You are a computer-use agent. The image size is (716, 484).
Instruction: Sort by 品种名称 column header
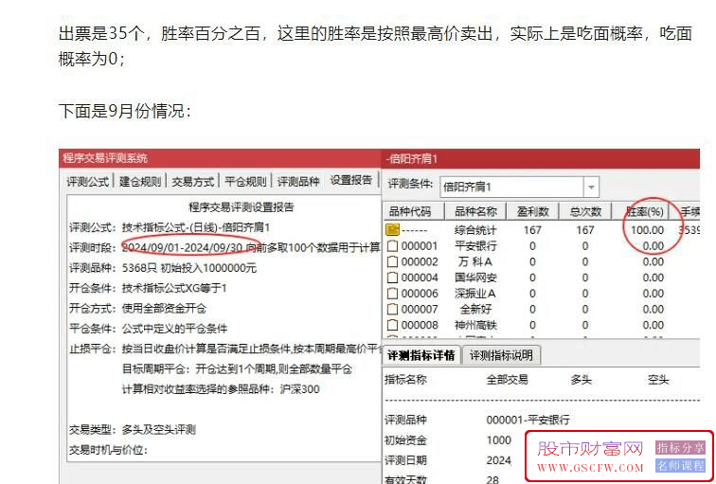pos(475,212)
